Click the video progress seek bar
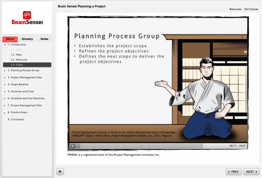Viewport: 262px width, 178px height. [142, 146]
